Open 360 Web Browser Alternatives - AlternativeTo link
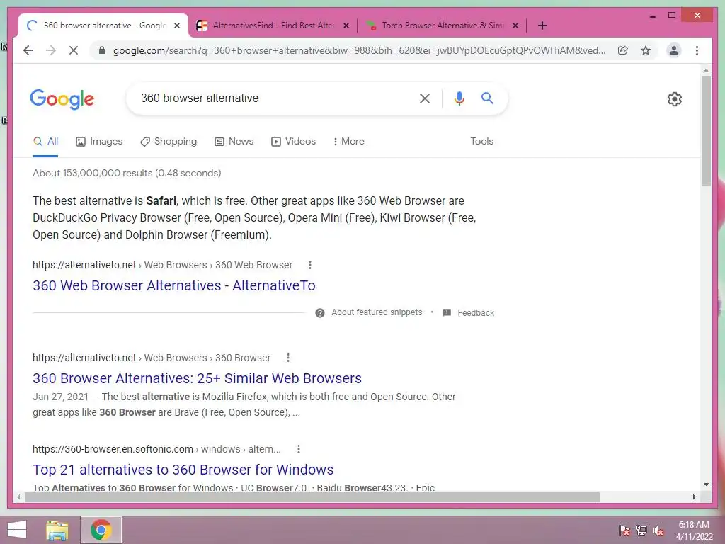The height and width of the screenshot is (544, 725). [x=174, y=285]
